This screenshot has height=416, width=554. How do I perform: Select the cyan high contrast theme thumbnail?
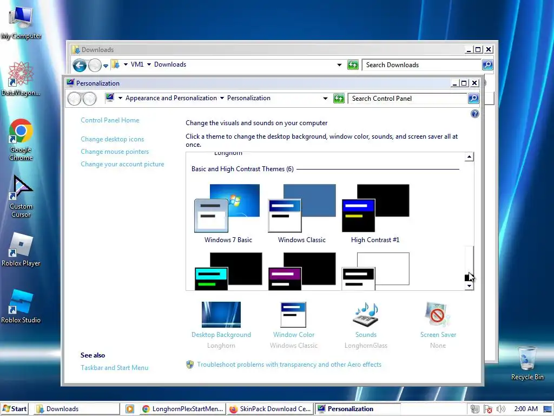point(228,271)
